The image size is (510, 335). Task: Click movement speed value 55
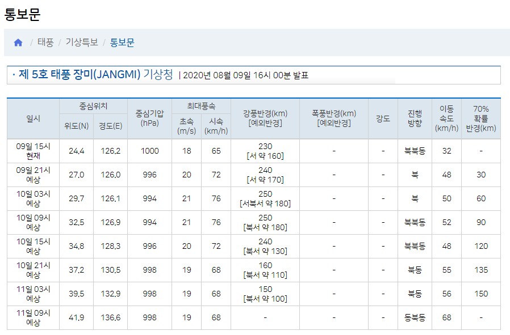(x=446, y=270)
